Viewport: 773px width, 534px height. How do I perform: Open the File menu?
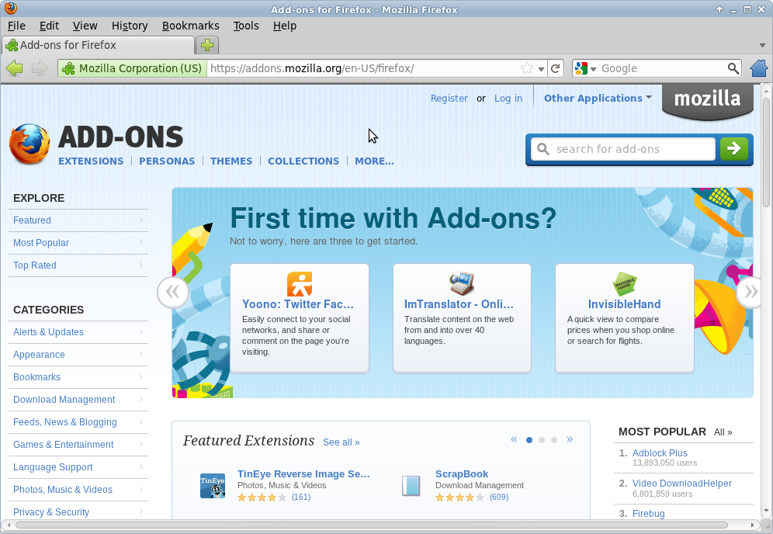pyautogui.click(x=17, y=26)
